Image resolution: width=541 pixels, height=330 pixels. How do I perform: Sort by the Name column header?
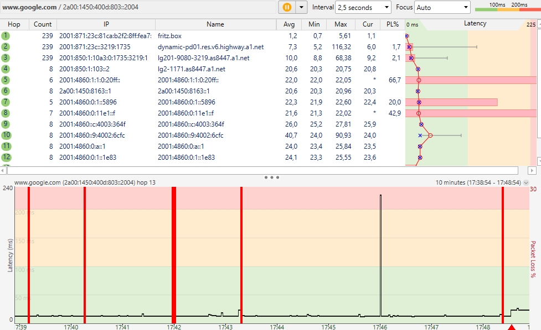pyautogui.click(x=215, y=24)
